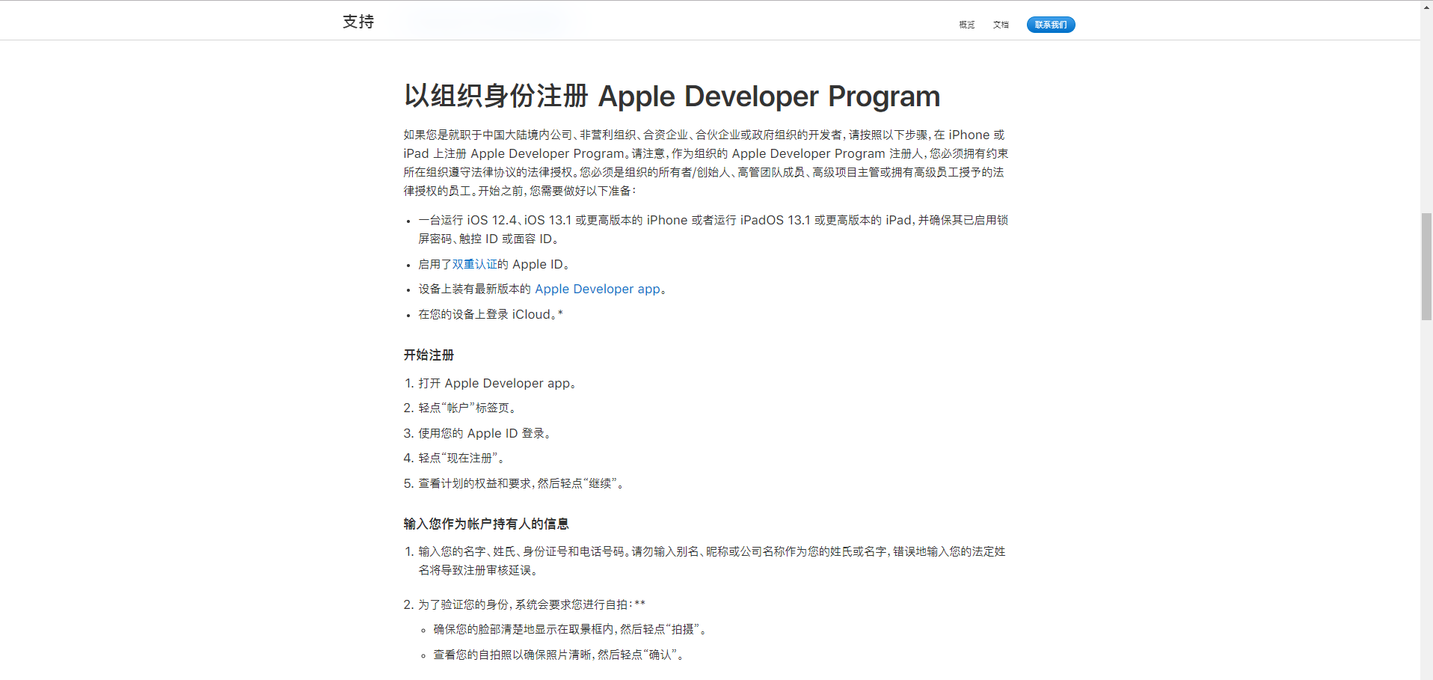Open the Apple Developer app link
The height and width of the screenshot is (680, 1433).
(x=598, y=289)
